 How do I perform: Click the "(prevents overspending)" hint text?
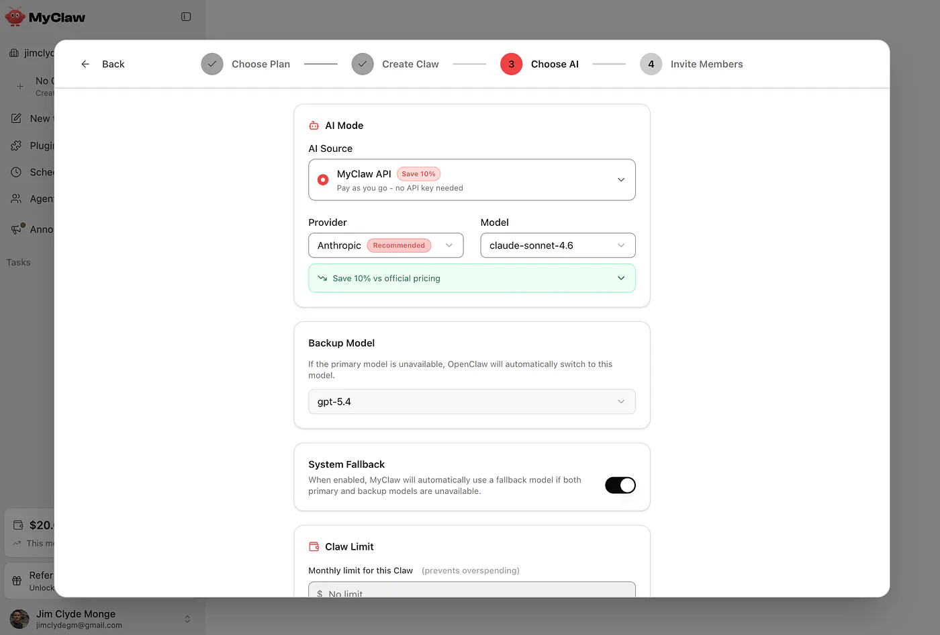(x=471, y=570)
